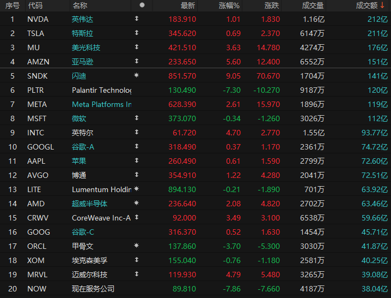
Task: Click turnover value 212亿
Action: click(x=378, y=19)
